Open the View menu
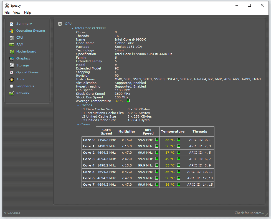The image size is (271, 219). pos(17,13)
